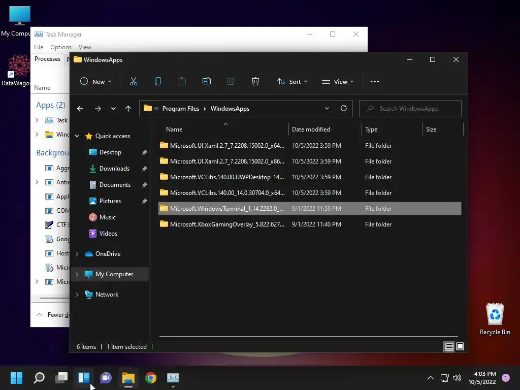Click the Delete trash icon in Explorer toolbar
The height and width of the screenshot is (390, 520).
(x=255, y=82)
